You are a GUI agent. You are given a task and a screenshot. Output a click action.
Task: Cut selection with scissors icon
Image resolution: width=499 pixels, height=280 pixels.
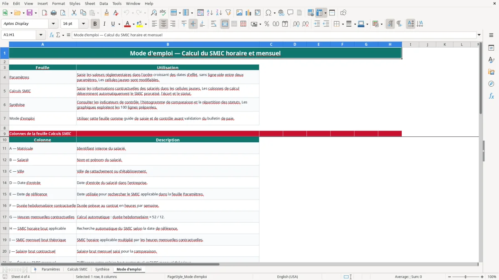coord(74,13)
